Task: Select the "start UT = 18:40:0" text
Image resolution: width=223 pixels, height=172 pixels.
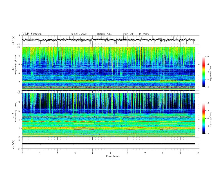Action: point(136,34)
